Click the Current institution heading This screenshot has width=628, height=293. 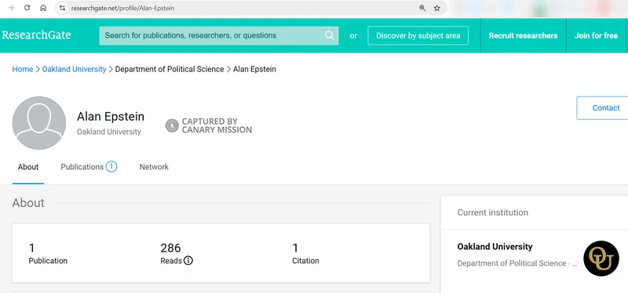point(493,212)
